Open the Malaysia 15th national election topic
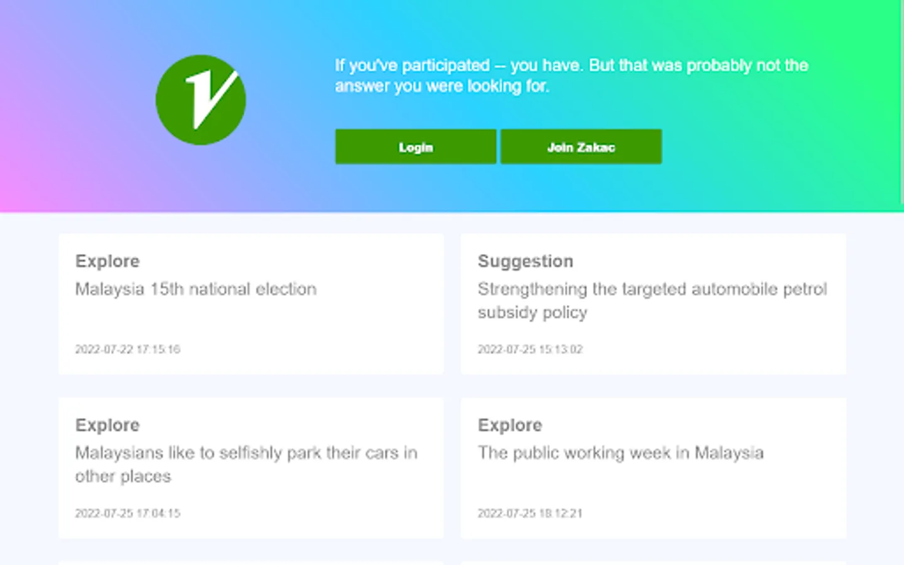Image resolution: width=904 pixels, height=565 pixels. (x=196, y=289)
